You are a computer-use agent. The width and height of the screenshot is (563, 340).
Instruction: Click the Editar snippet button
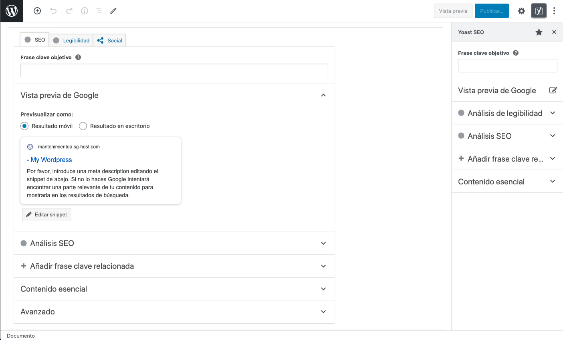[x=46, y=214]
